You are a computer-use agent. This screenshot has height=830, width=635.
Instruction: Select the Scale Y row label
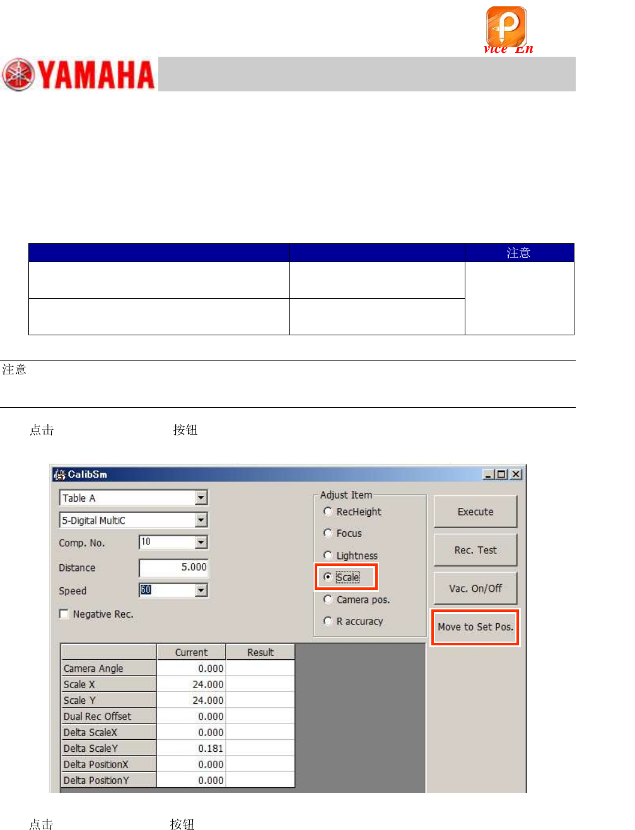(108, 700)
